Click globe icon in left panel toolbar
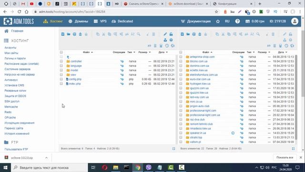This screenshot has height=172, width=305. [x=173, y=46]
